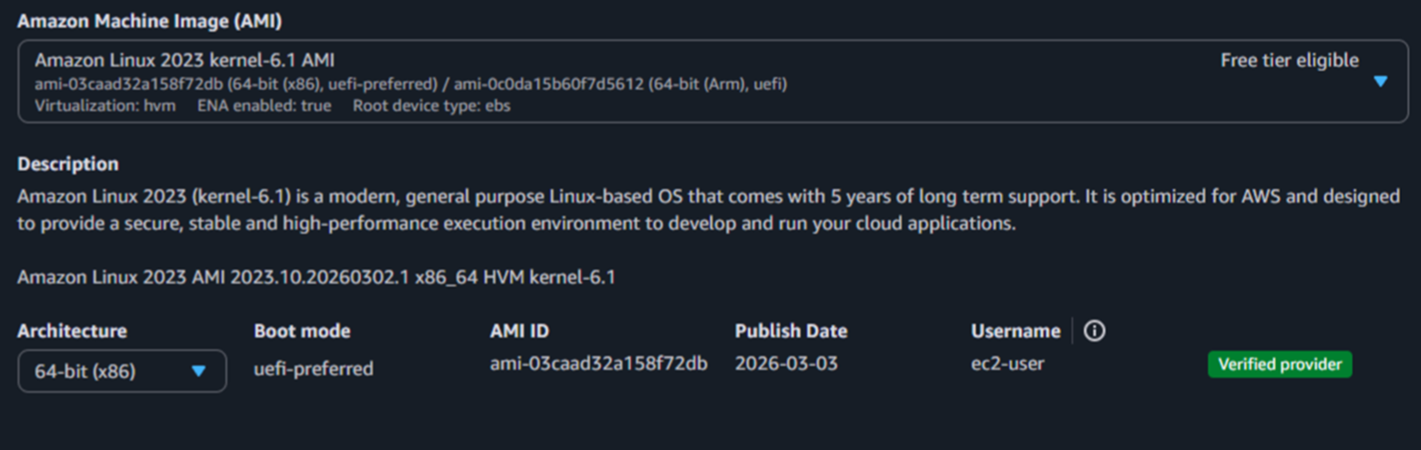Click the Architecture field label
The height and width of the screenshot is (450, 1421).
(x=71, y=331)
